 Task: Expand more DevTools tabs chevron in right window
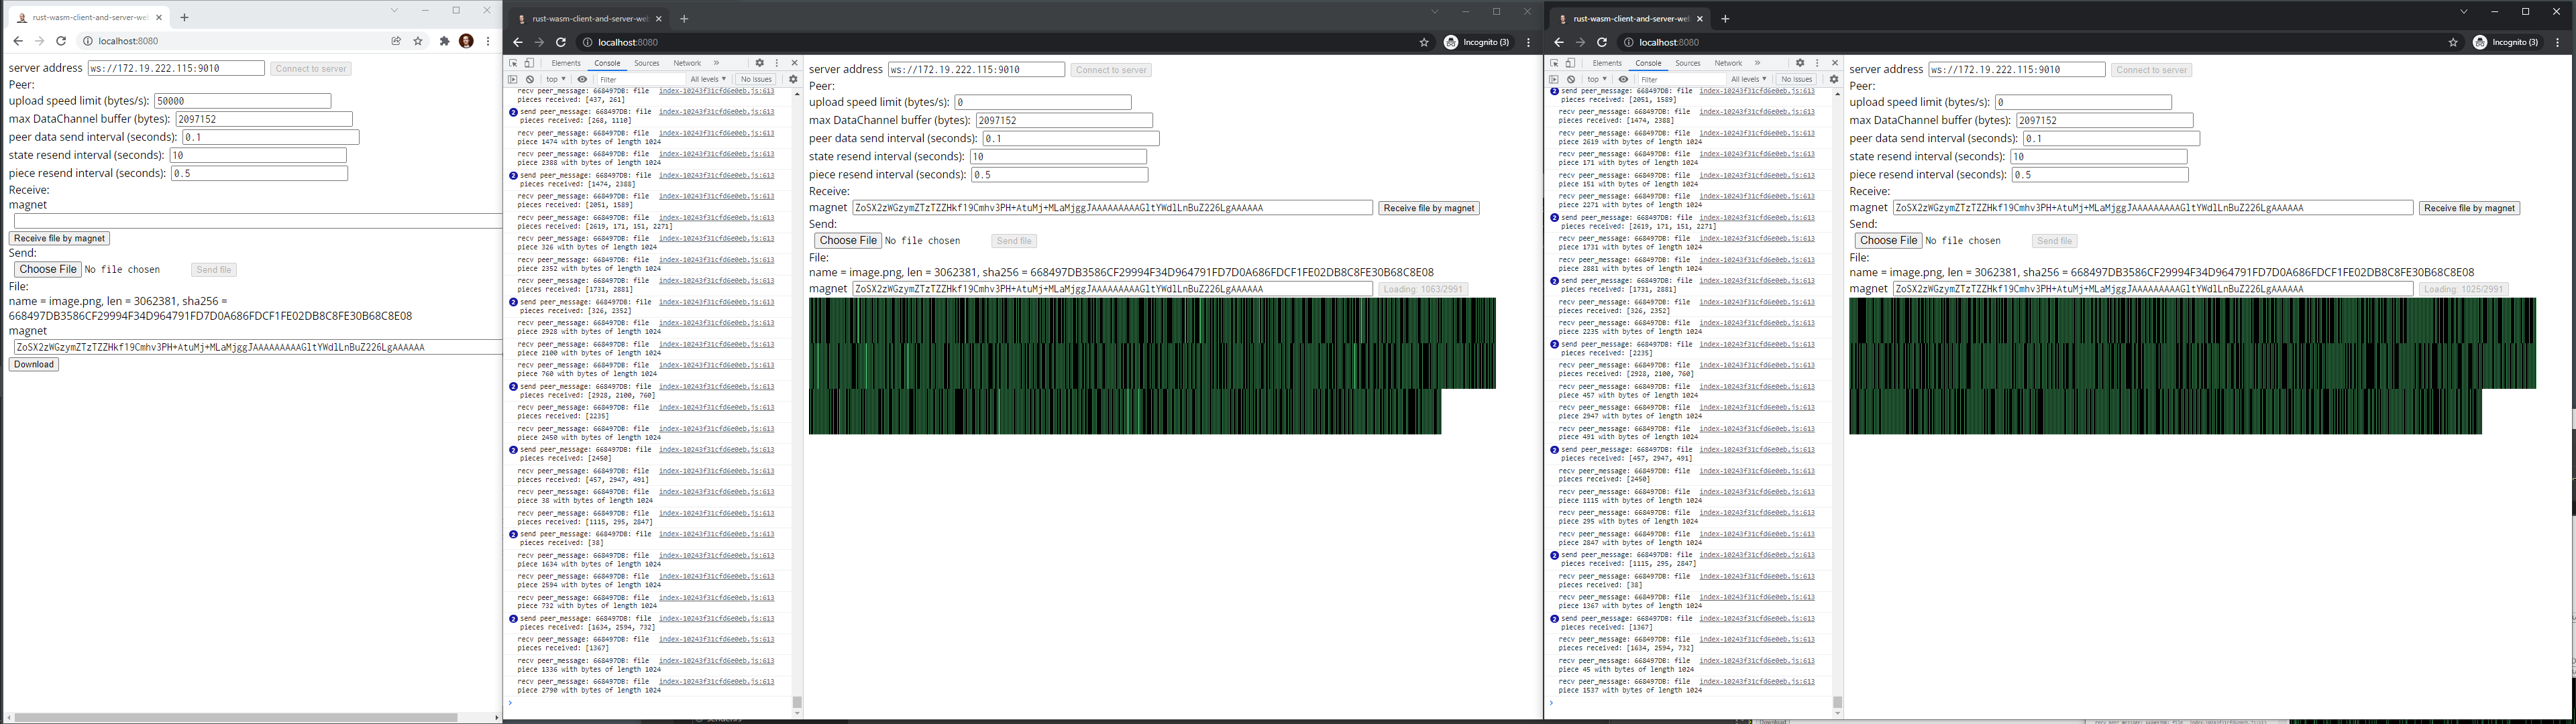[x=1757, y=63]
